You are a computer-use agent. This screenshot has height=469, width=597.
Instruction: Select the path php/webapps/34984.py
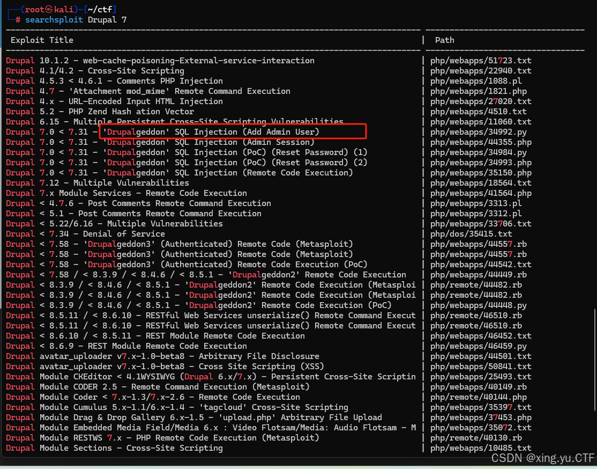point(478,152)
